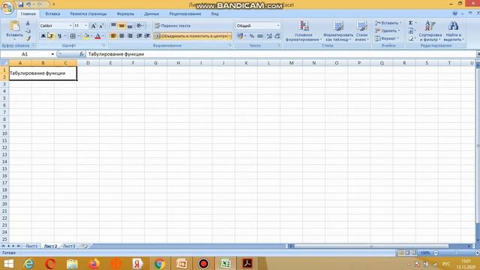This screenshot has width=480, height=270.
Task: Open the Вставка ribbon tab
Action: (x=52, y=13)
